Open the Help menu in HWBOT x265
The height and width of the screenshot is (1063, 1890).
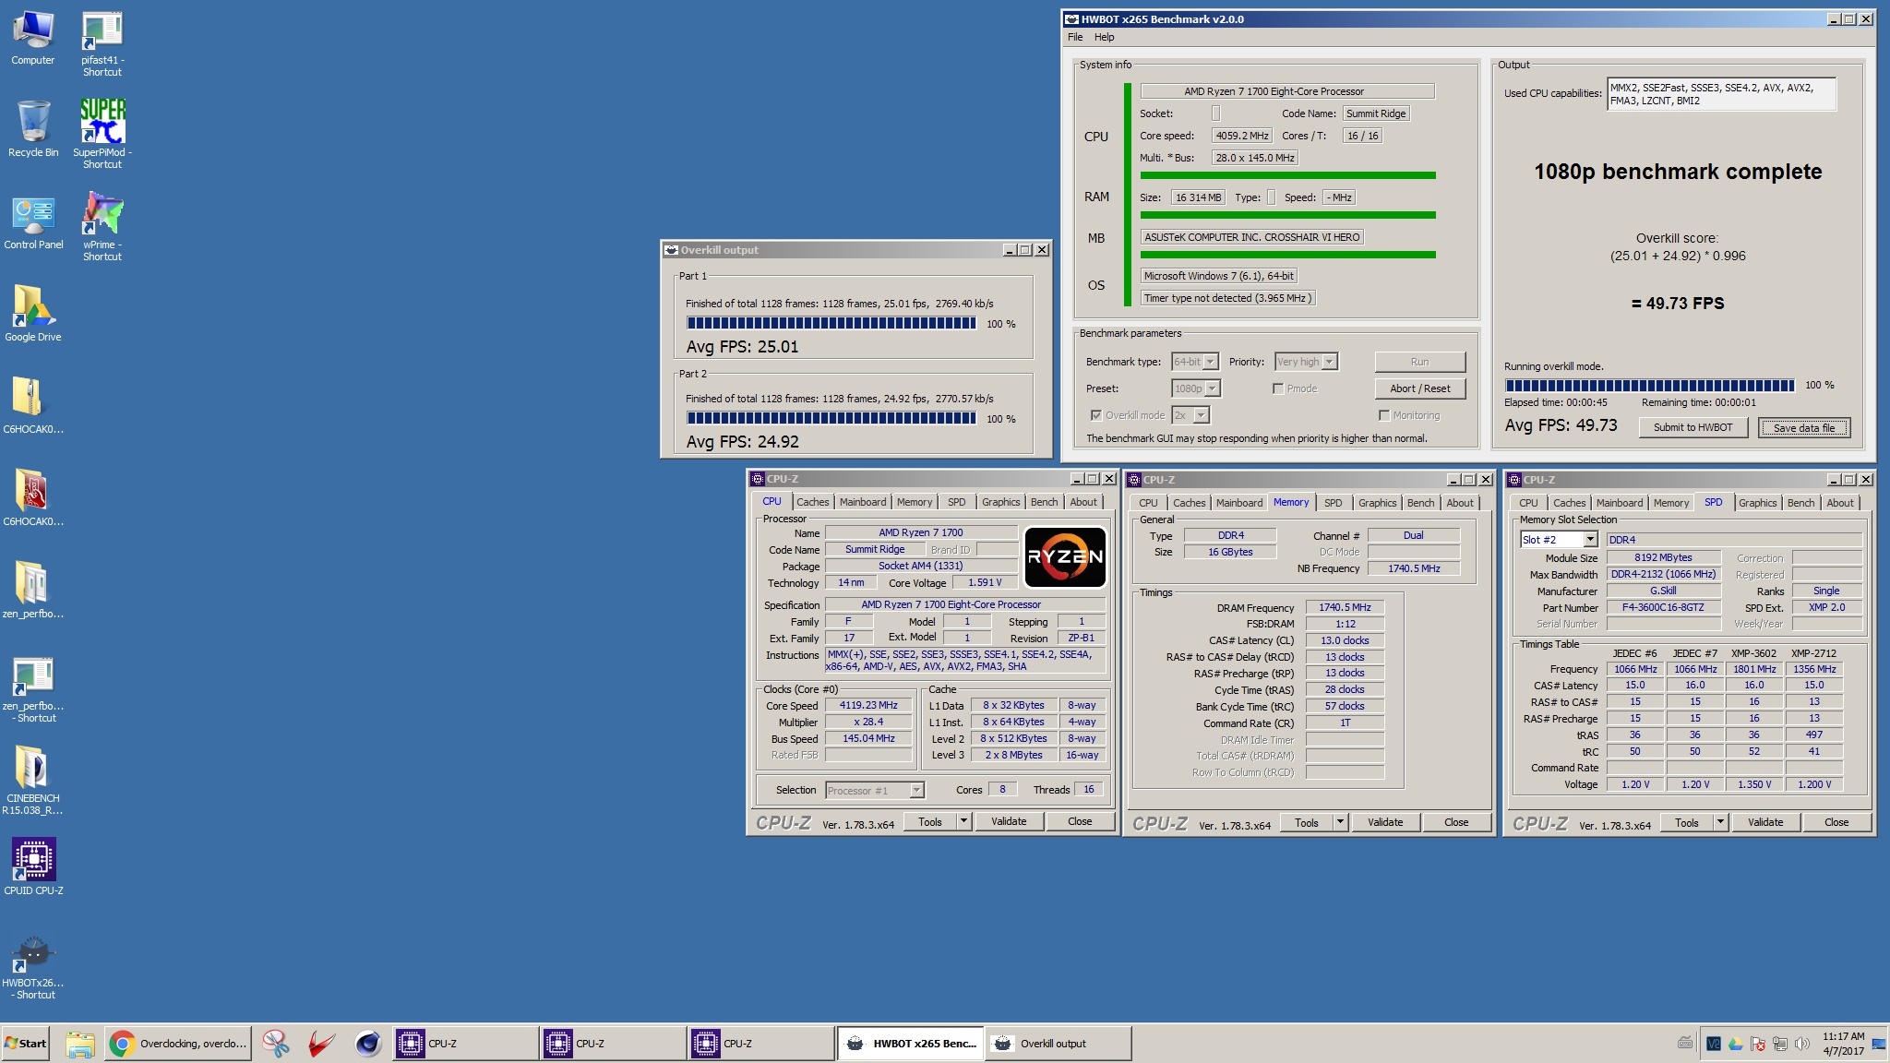1104,37
